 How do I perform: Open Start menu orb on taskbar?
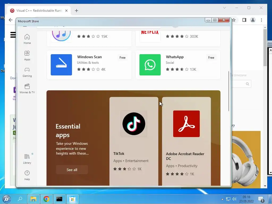click(x=6, y=199)
